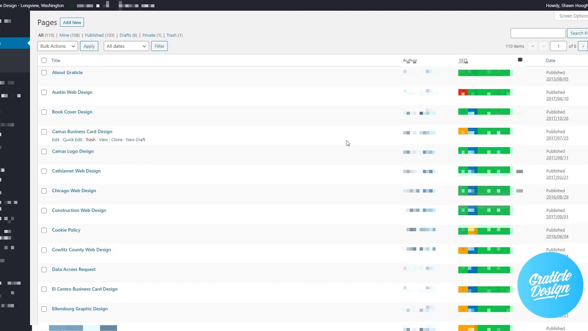The image size is (588, 331).
Task: Open the Chicago Web Design page
Action: [74, 191]
